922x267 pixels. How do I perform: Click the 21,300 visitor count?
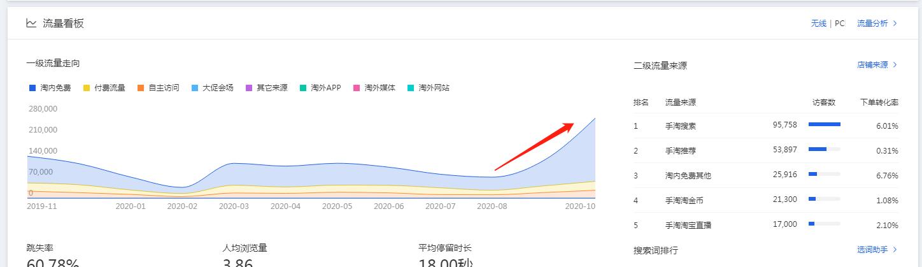785,199
